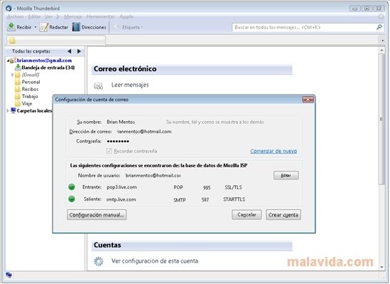Click Ver configuración de esta cuenta

click(x=155, y=261)
